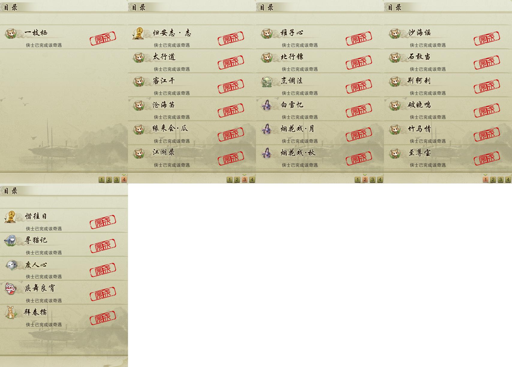Click the golden statue icon beside 惜往日
Screen dimensions: 512x367
tap(10, 217)
